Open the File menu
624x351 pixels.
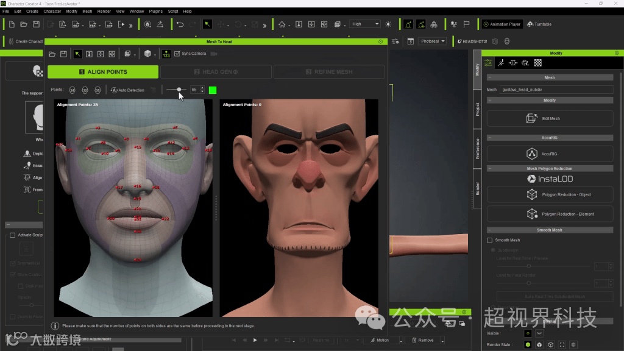(x=5, y=11)
